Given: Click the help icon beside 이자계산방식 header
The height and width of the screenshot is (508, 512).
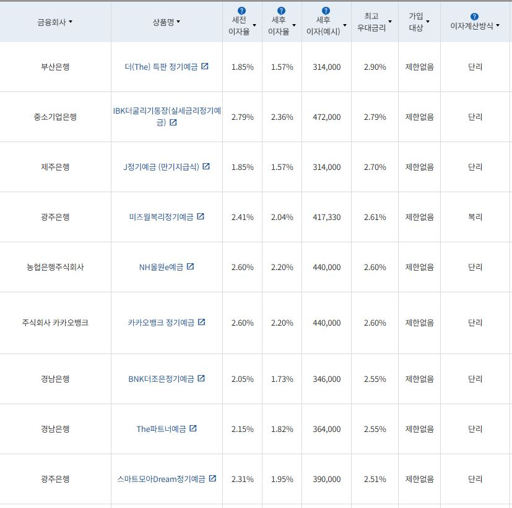Looking at the screenshot, I should [474, 15].
